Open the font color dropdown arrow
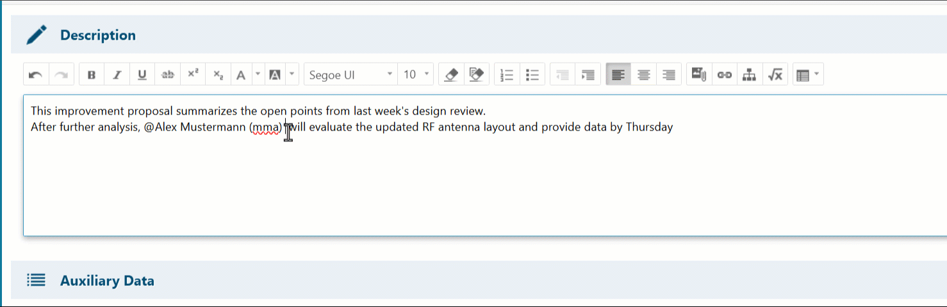 coord(258,75)
